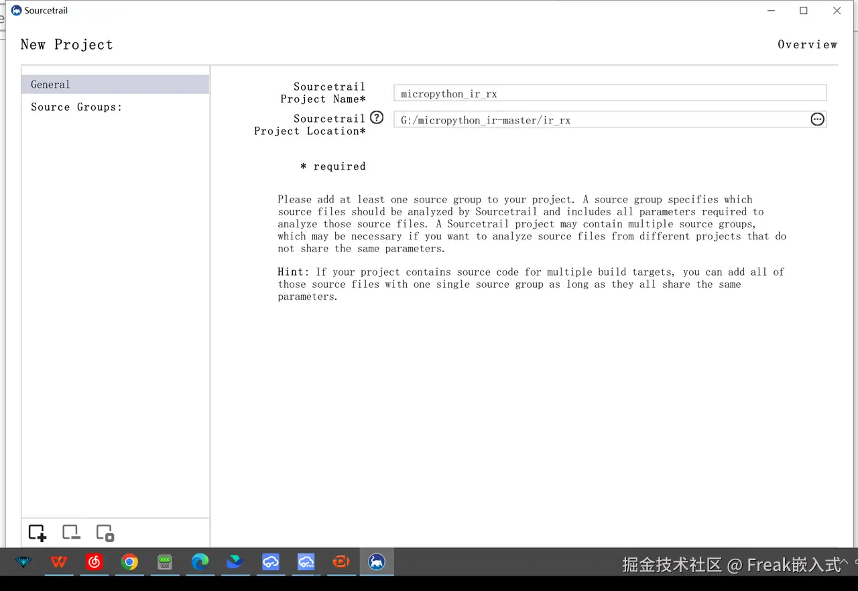Duplicate the selected source group
Screen dimensions: 858x591
point(105,533)
